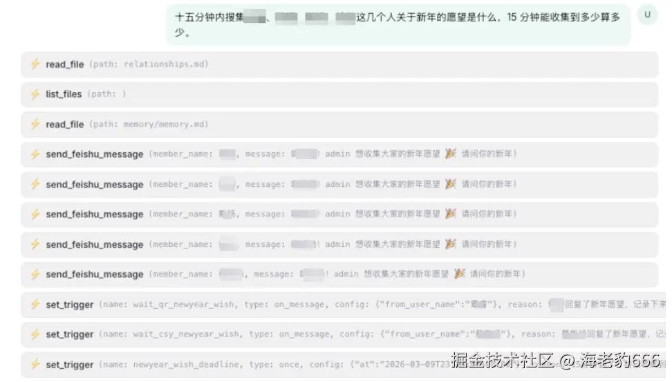Click the lightning icon beside newyear_wish_deadline trigger

point(35,365)
